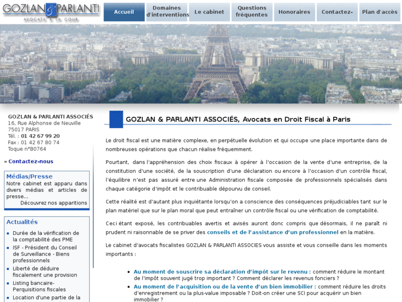
Task: Click Toque n°B0764 text
Action: coord(27,149)
